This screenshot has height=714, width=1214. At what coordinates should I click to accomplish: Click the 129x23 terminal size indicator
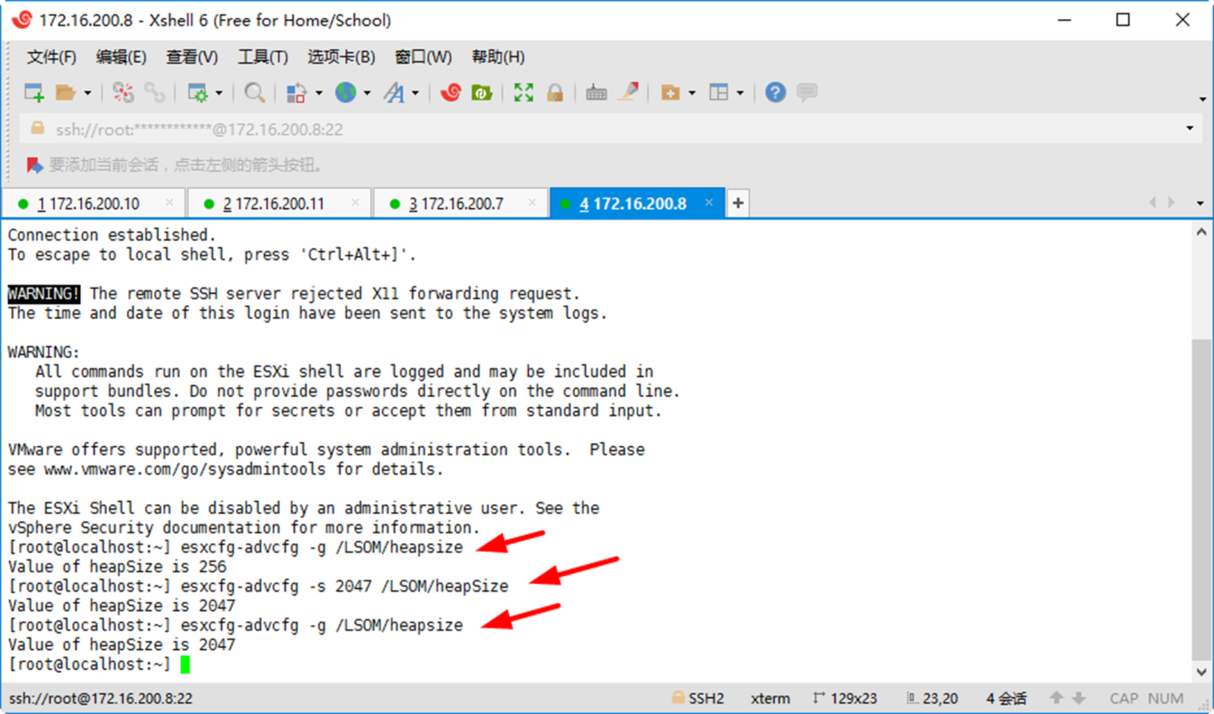pyautogui.click(x=845, y=698)
